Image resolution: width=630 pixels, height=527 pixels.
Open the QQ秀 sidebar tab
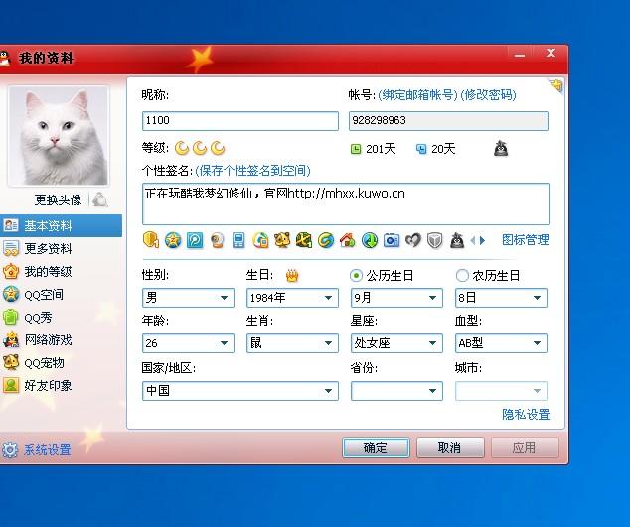click(x=61, y=317)
